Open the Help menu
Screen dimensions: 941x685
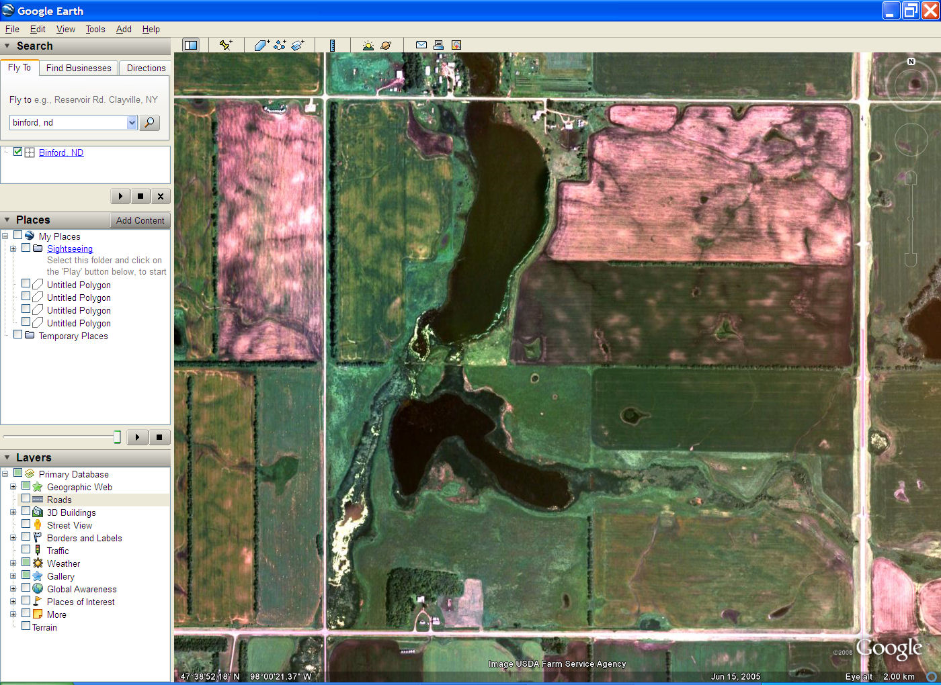(x=151, y=29)
